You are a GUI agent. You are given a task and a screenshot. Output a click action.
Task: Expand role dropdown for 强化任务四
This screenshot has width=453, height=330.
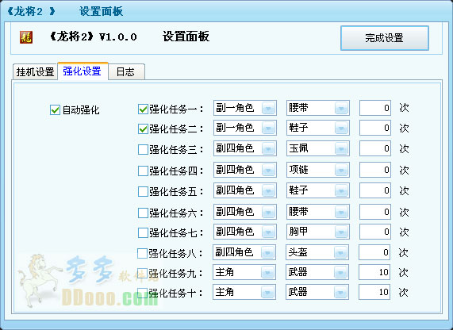click(245, 170)
